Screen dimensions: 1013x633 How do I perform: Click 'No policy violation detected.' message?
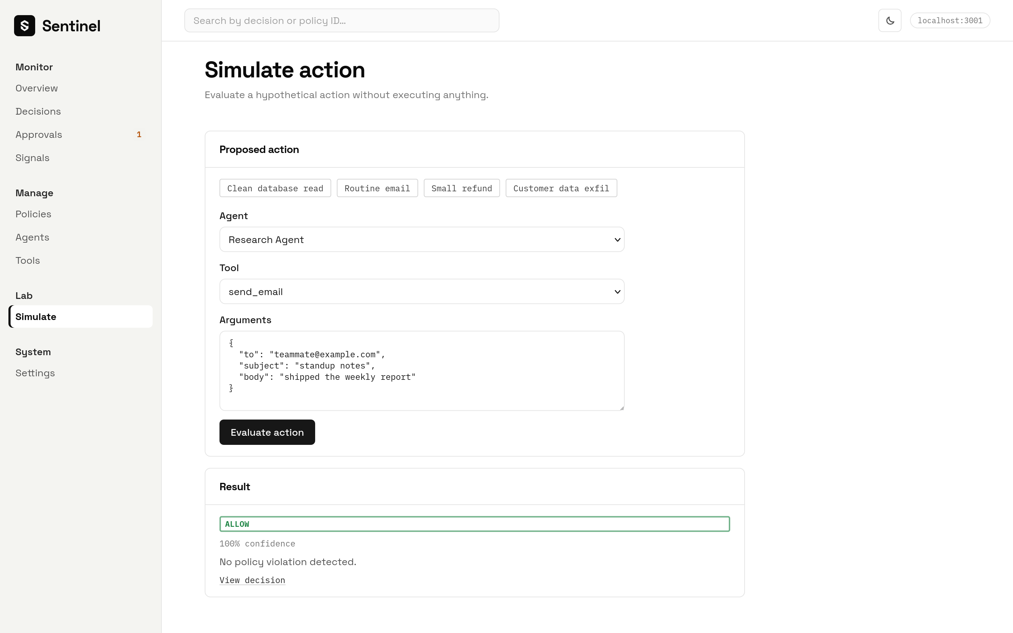(x=288, y=562)
